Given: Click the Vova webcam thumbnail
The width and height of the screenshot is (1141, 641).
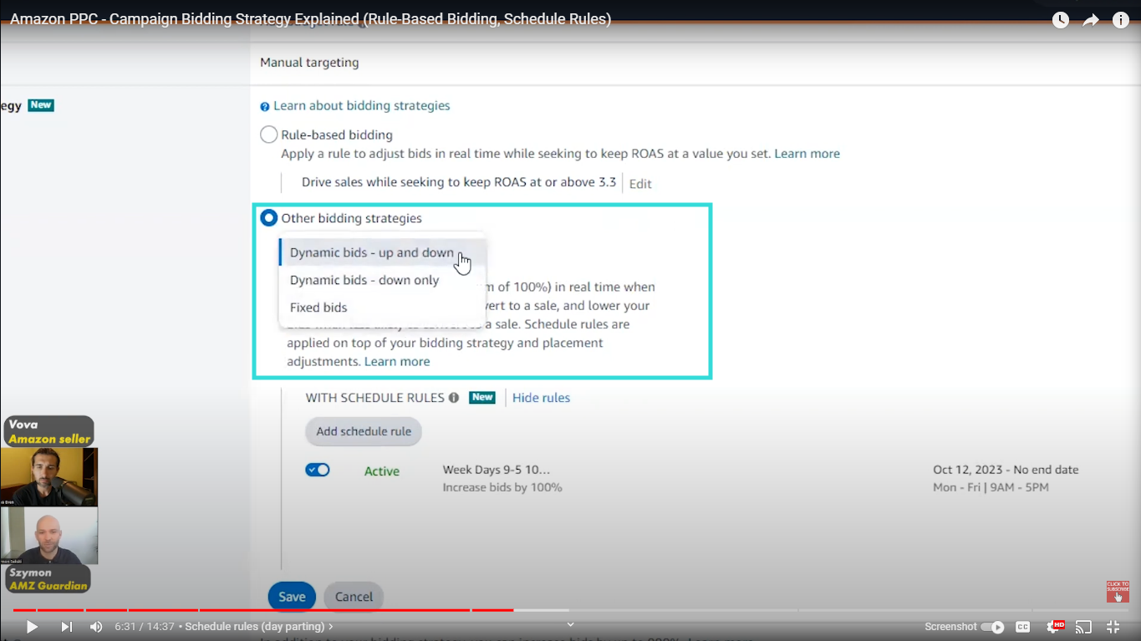Looking at the screenshot, I should 49,477.
